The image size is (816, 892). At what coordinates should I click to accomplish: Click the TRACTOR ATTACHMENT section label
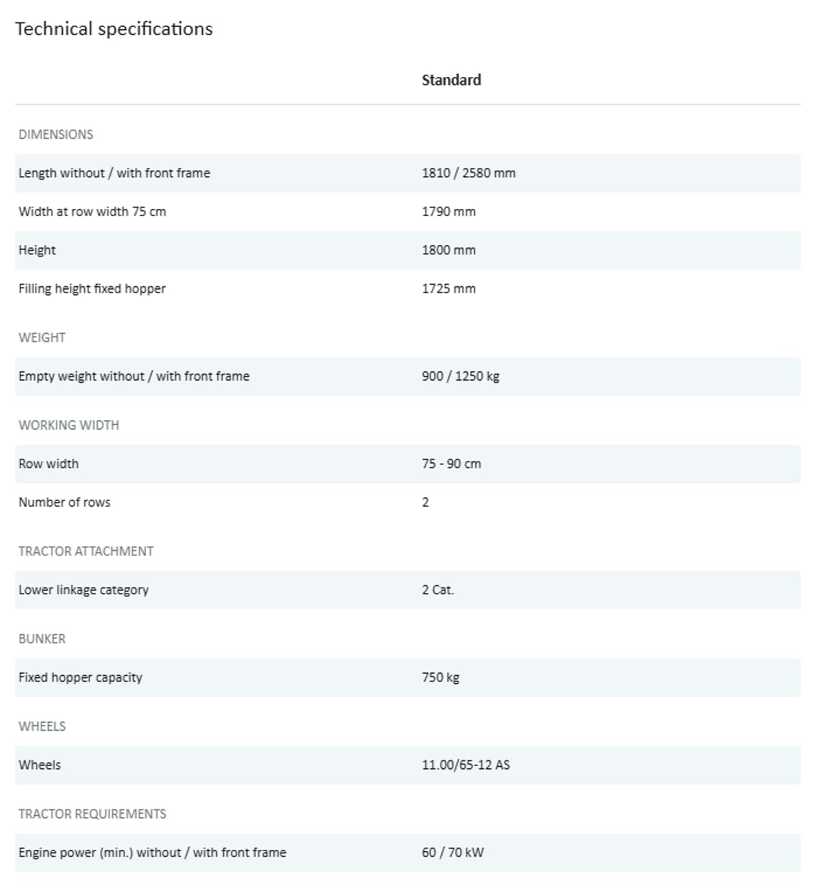tap(86, 551)
